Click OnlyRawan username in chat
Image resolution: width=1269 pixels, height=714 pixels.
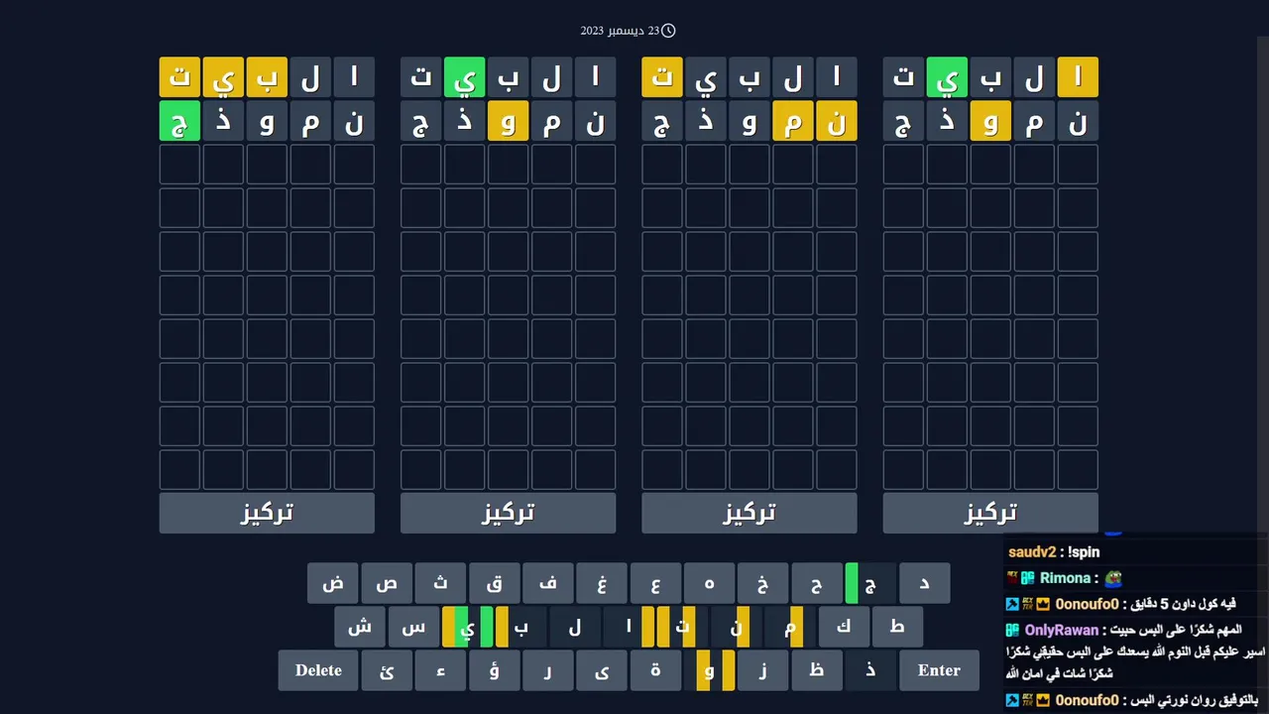tap(1062, 630)
